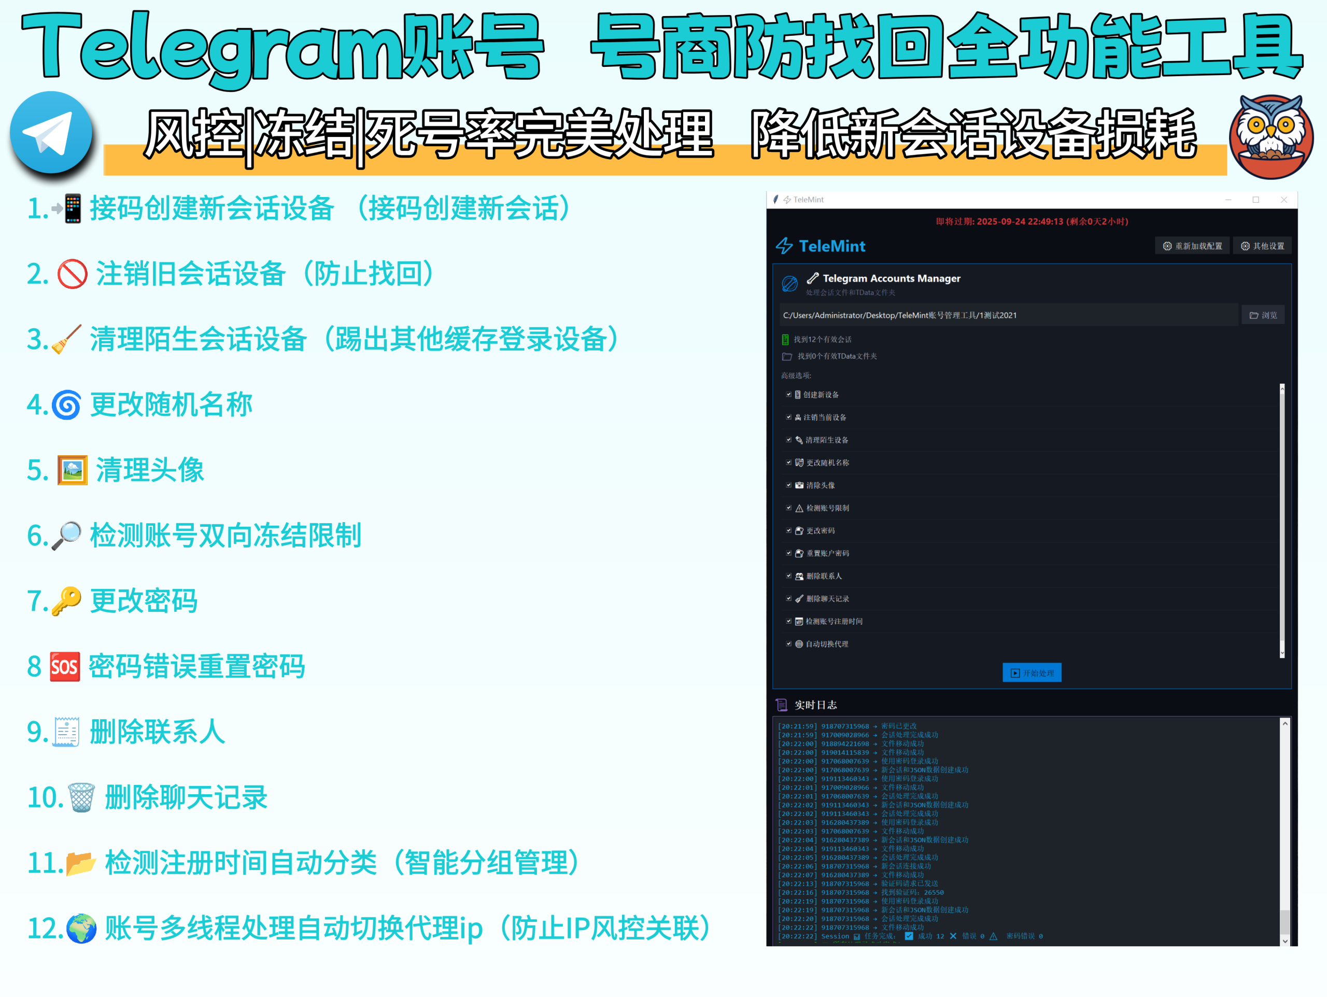Click the warning triangle icon for 检测账号限制
The image size is (1327, 997).
[799, 508]
